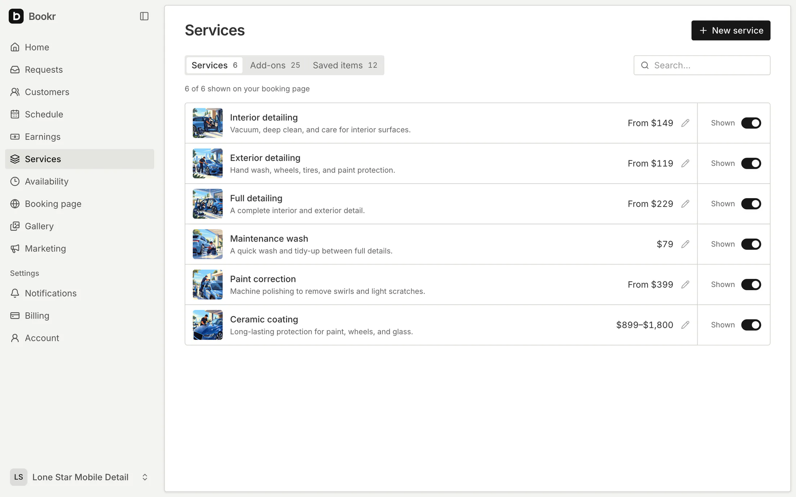Screen dimensions: 796x497
Task: Edit Paint correction via pencil icon
Action: tap(685, 284)
